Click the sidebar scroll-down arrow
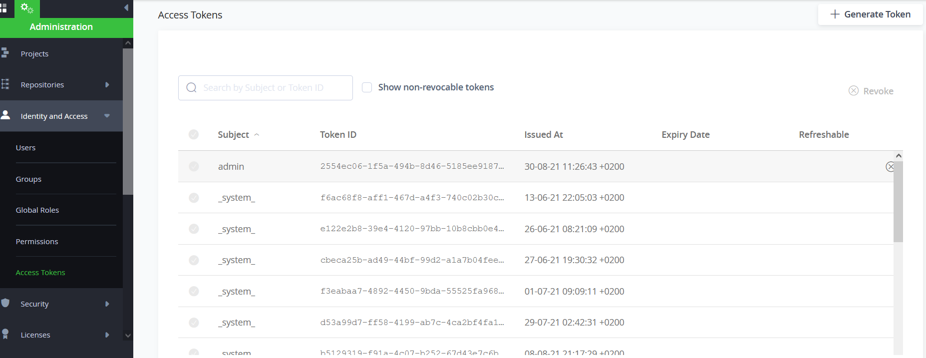Image resolution: width=926 pixels, height=358 pixels. pyautogui.click(x=128, y=336)
